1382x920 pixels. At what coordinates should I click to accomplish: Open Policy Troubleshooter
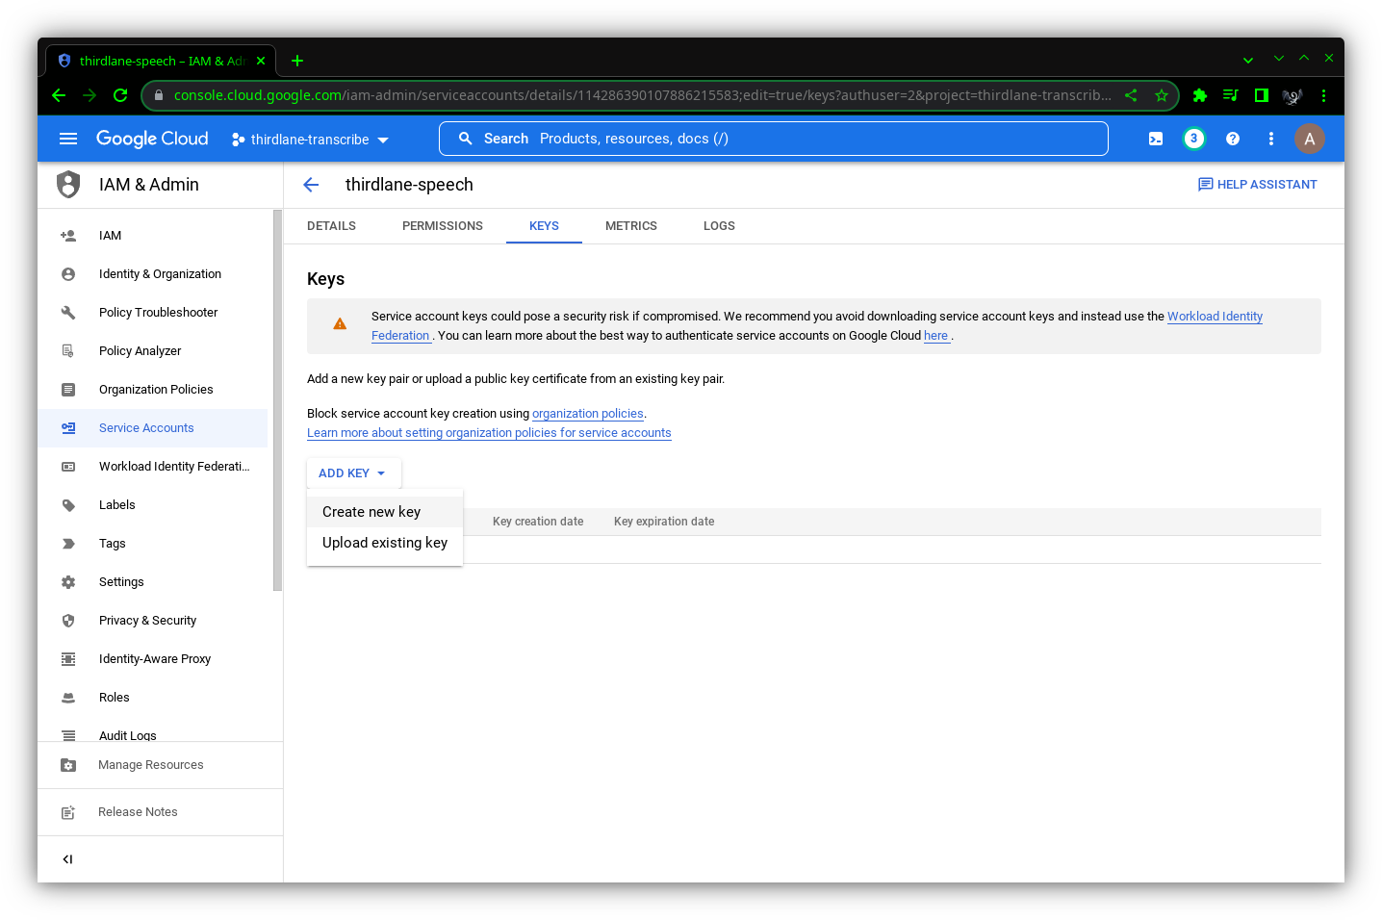(x=153, y=313)
